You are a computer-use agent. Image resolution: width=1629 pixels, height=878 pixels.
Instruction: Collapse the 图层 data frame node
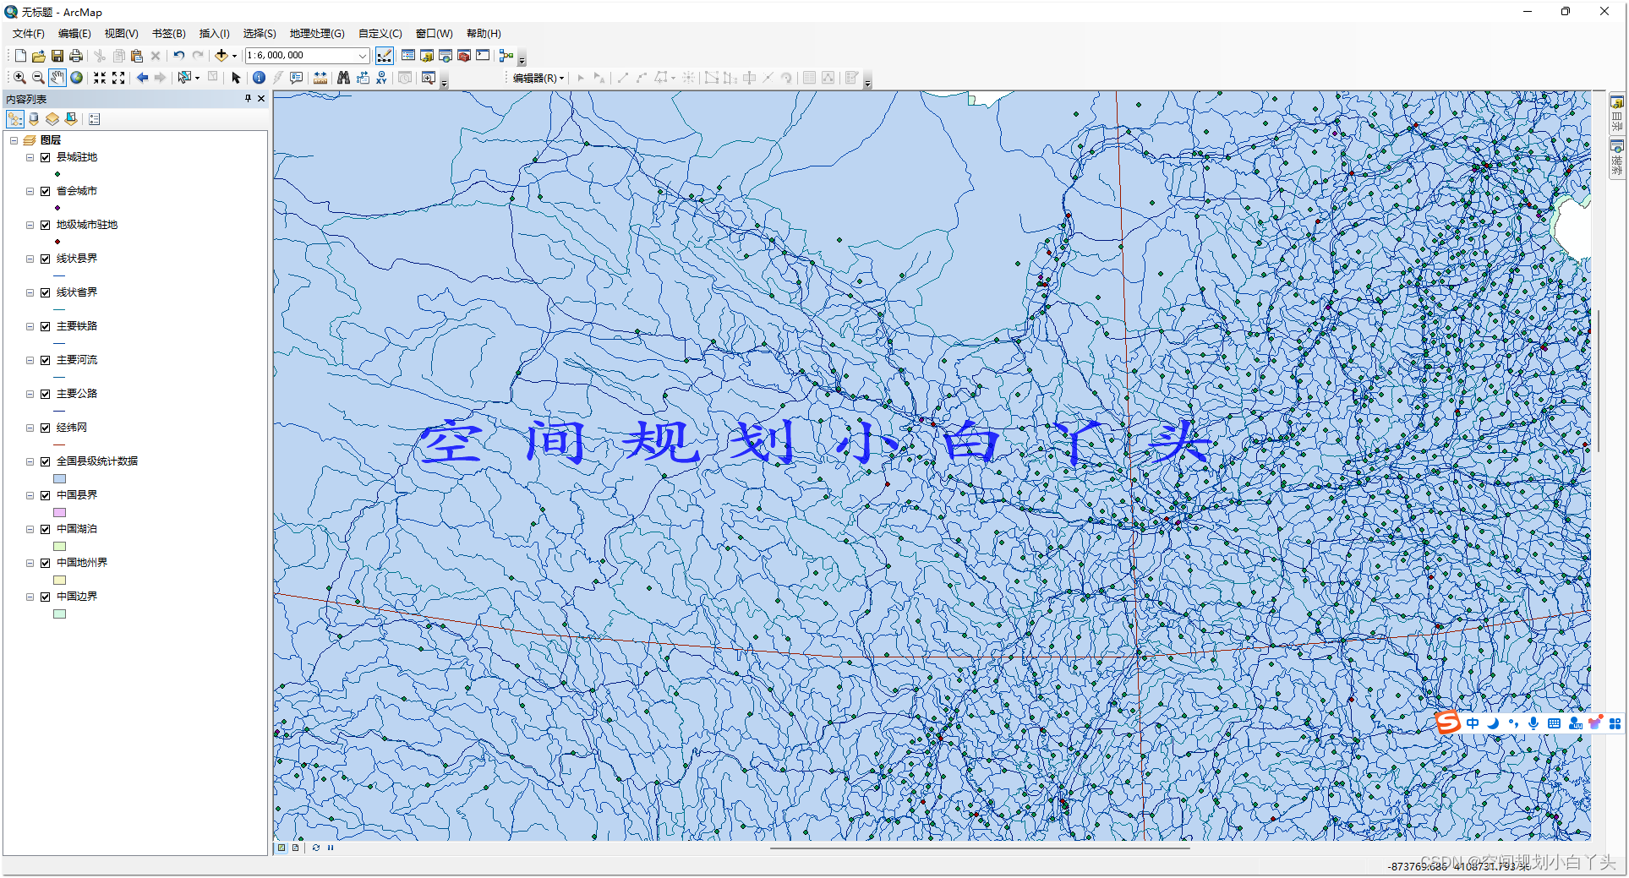tap(14, 140)
